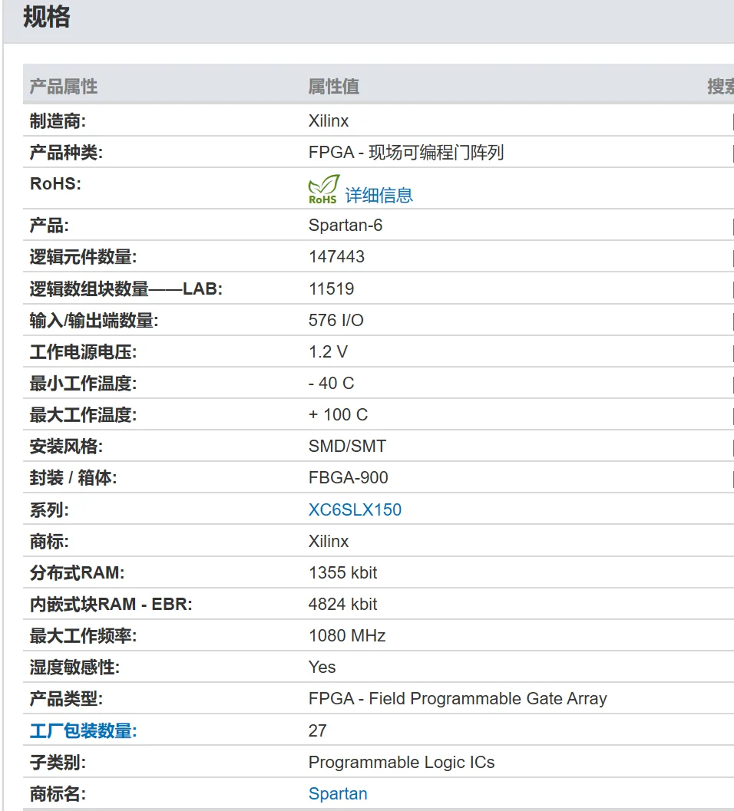Click the 1080 MHz frequency value

pos(347,635)
